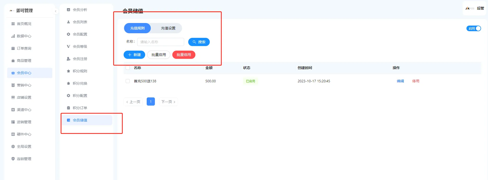Click 编辑 link for 首充500送138

400,81
